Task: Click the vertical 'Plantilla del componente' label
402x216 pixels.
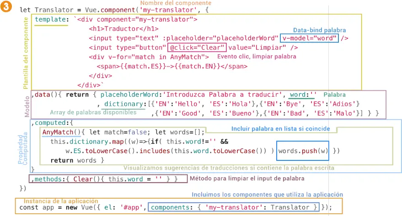Action: 26,53
